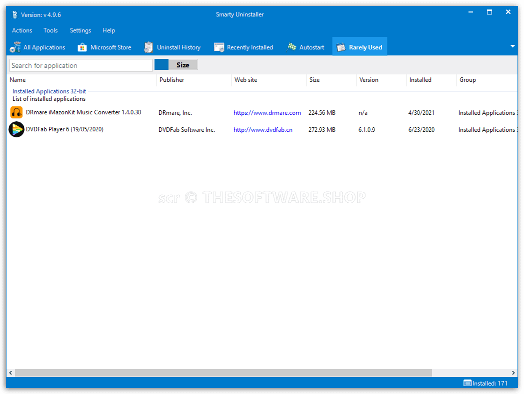Collapse the Installed Applications 32-bit group

click(49, 91)
